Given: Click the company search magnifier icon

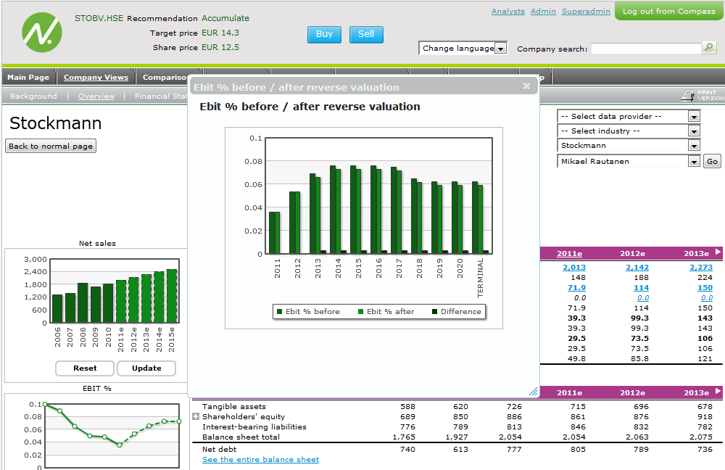Looking at the screenshot, I should coord(709,48).
